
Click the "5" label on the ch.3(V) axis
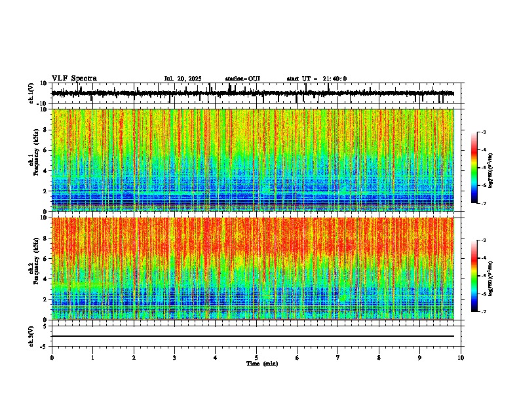[x=46, y=326]
